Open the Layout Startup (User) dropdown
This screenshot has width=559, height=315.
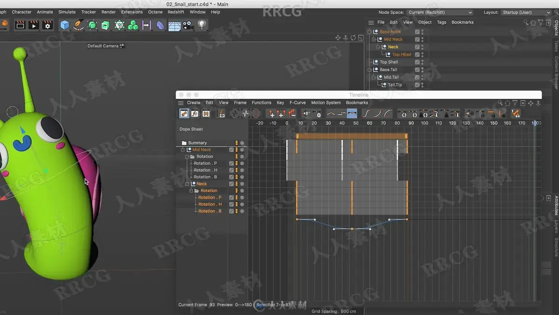coord(526,12)
